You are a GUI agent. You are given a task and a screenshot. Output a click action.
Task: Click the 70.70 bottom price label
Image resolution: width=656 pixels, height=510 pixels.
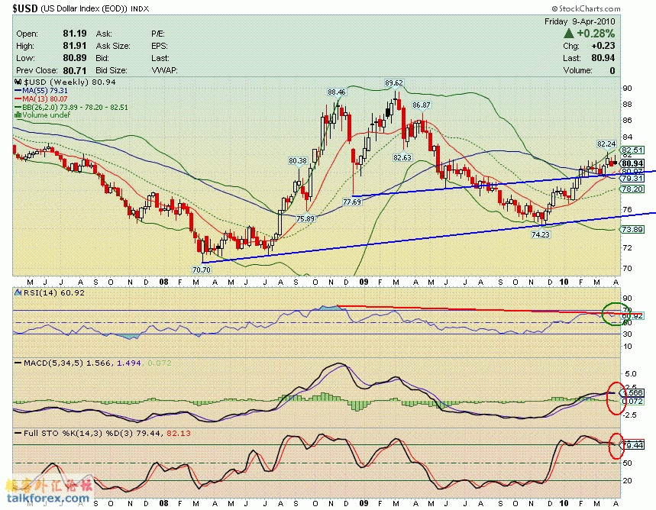coord(202,270)
